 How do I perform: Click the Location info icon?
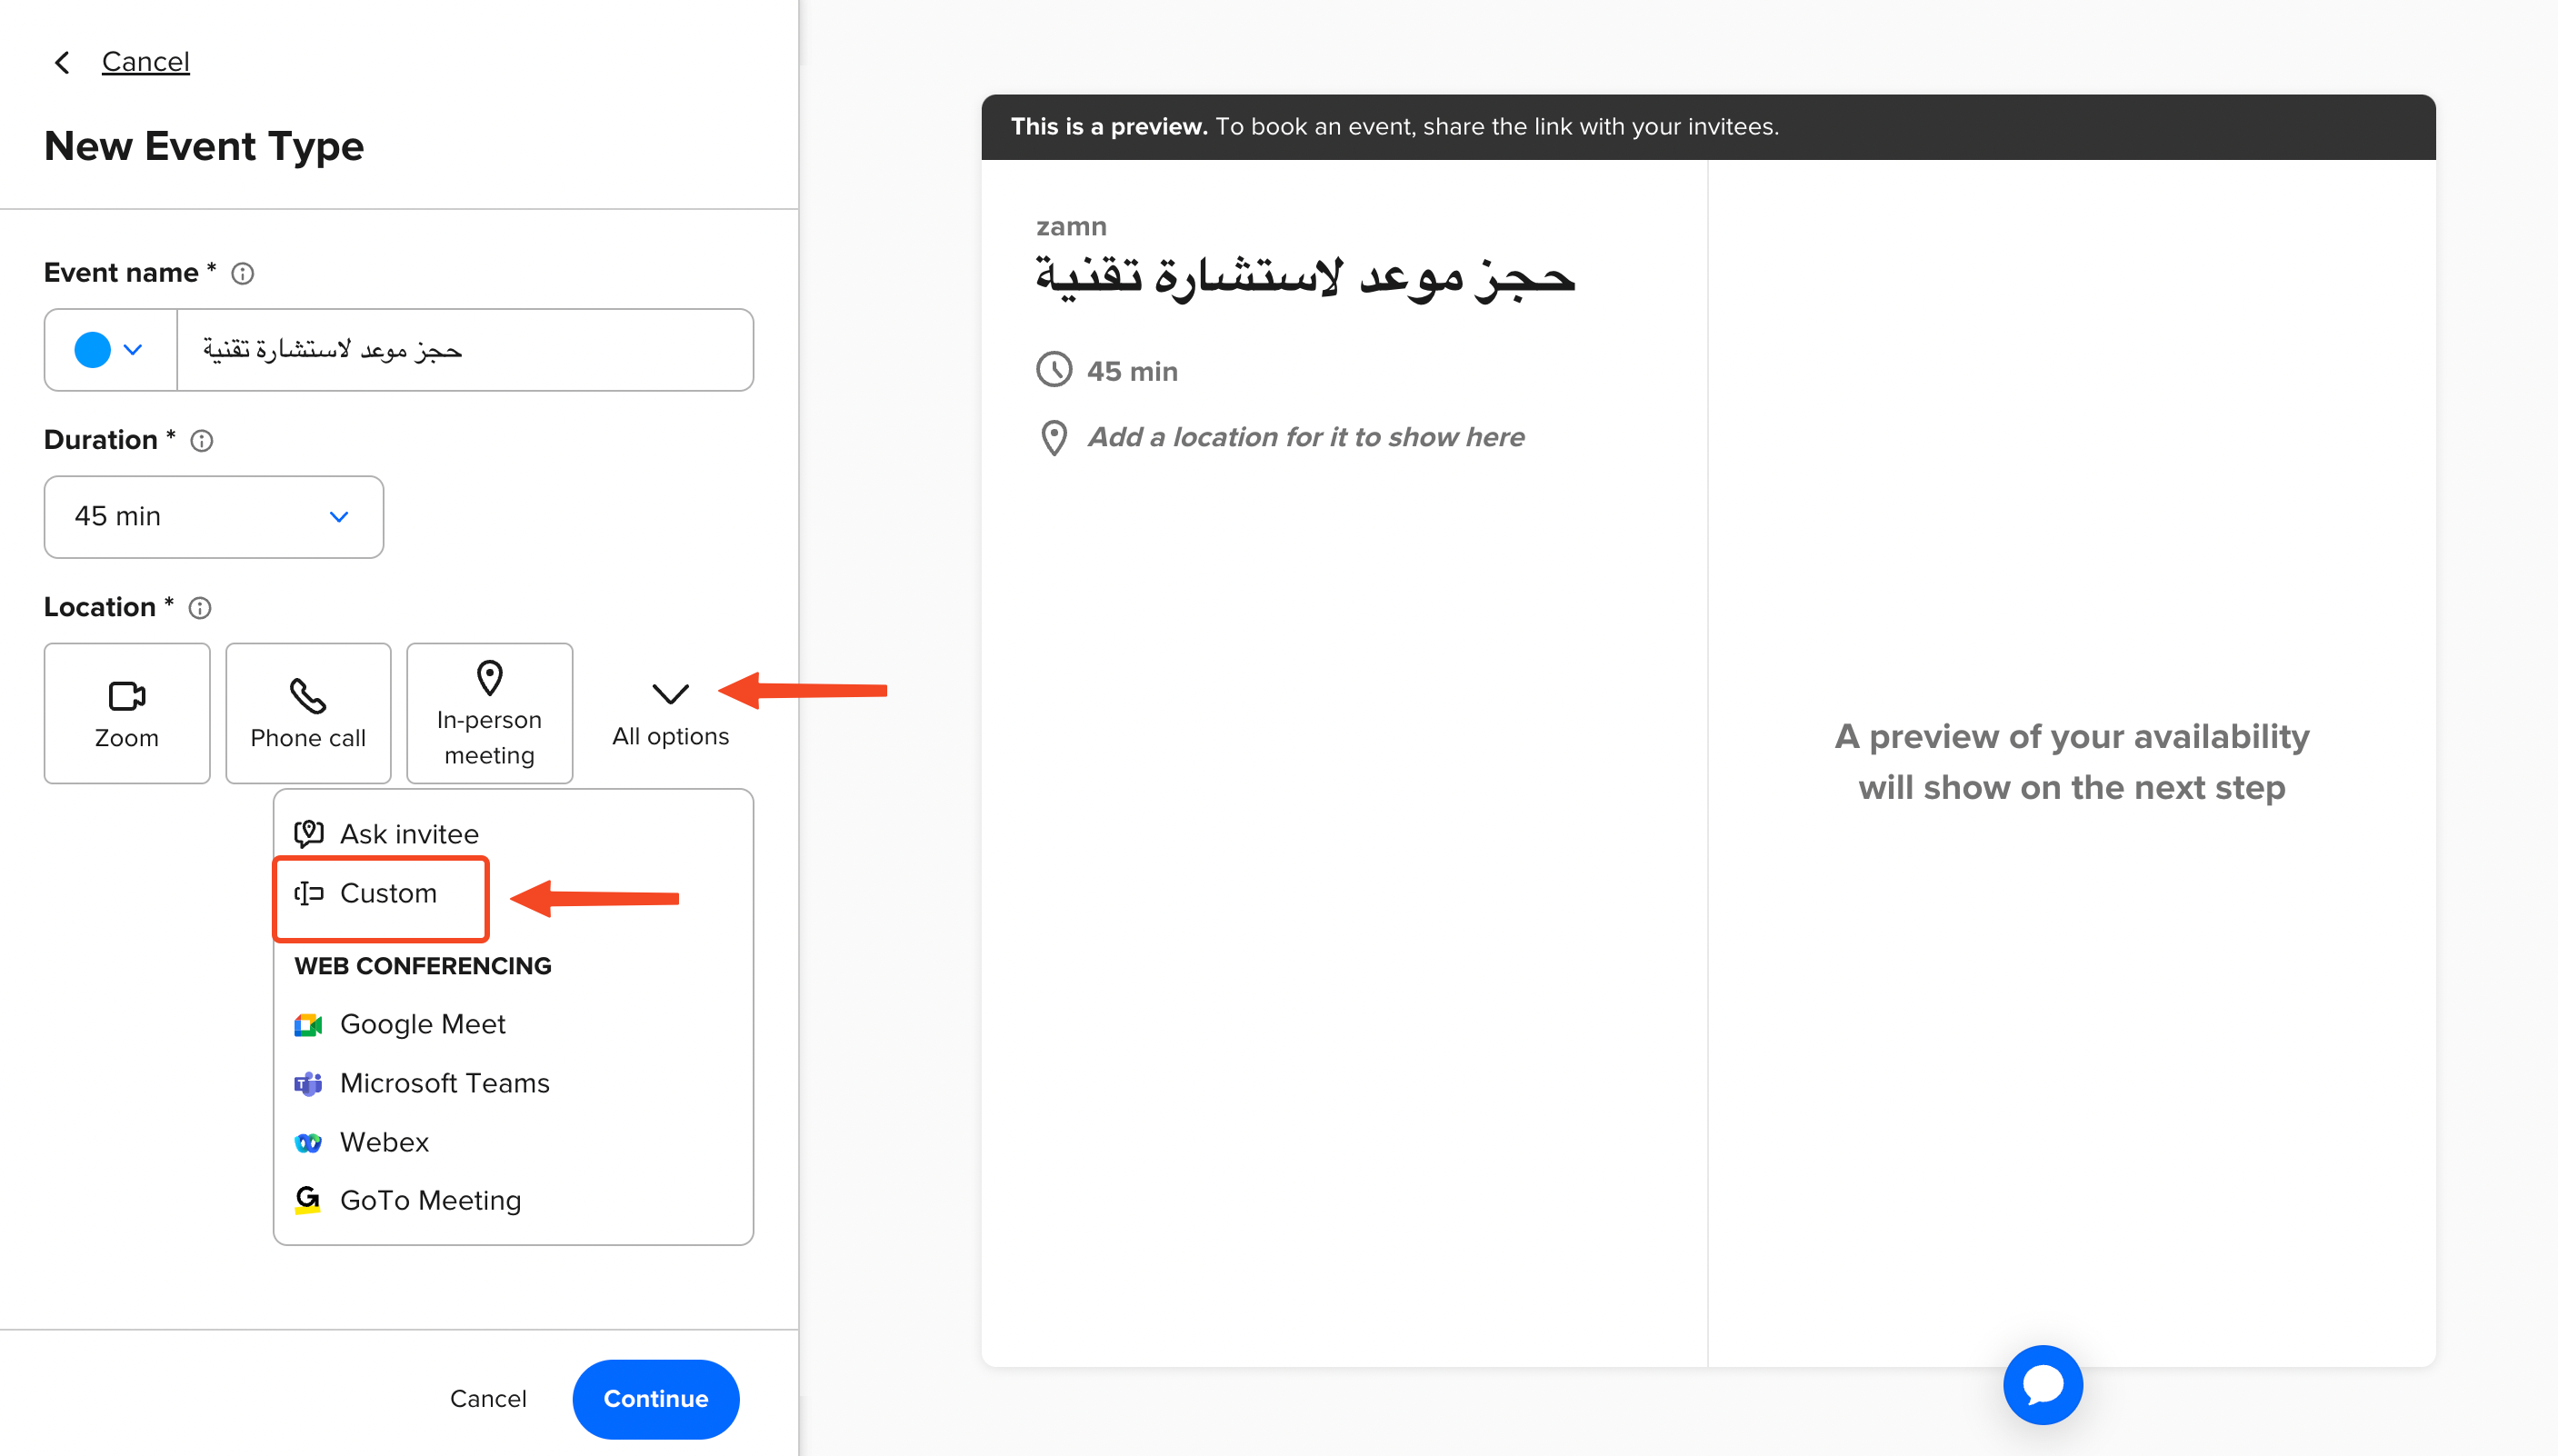200,607
